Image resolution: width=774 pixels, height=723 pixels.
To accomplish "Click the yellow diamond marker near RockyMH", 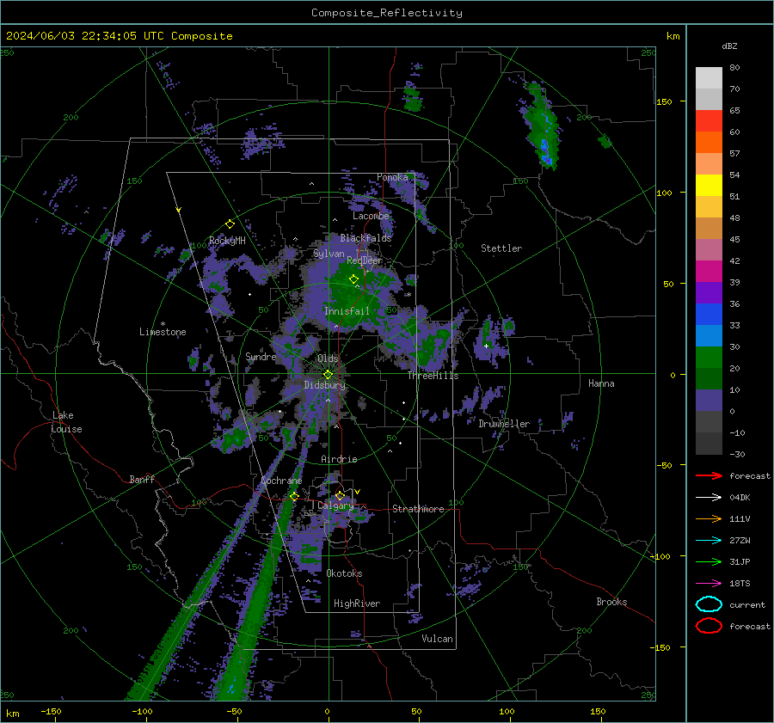I will pyautogui.click(x=230, y=224).
